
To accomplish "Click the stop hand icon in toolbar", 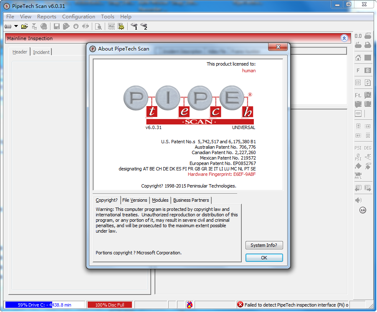I will coord(76,26).
